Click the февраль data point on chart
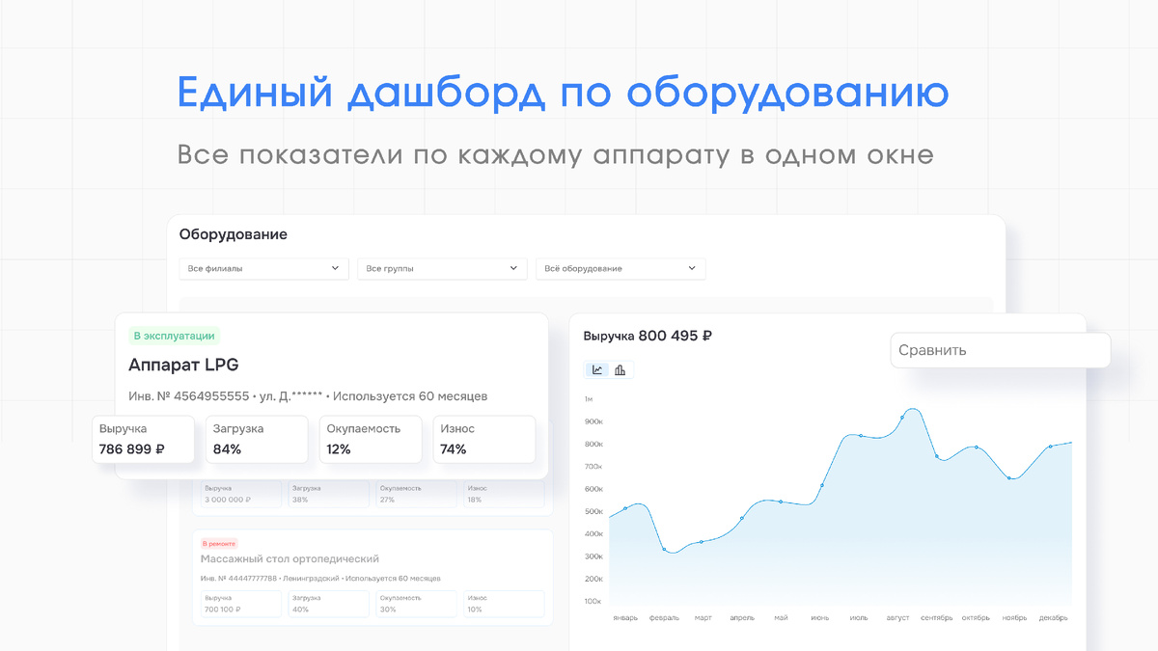1158x651 pixels. click(664, 550)
